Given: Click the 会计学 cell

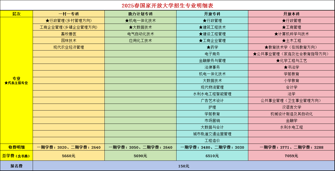Looking at the screenshot, I should 292,87.
